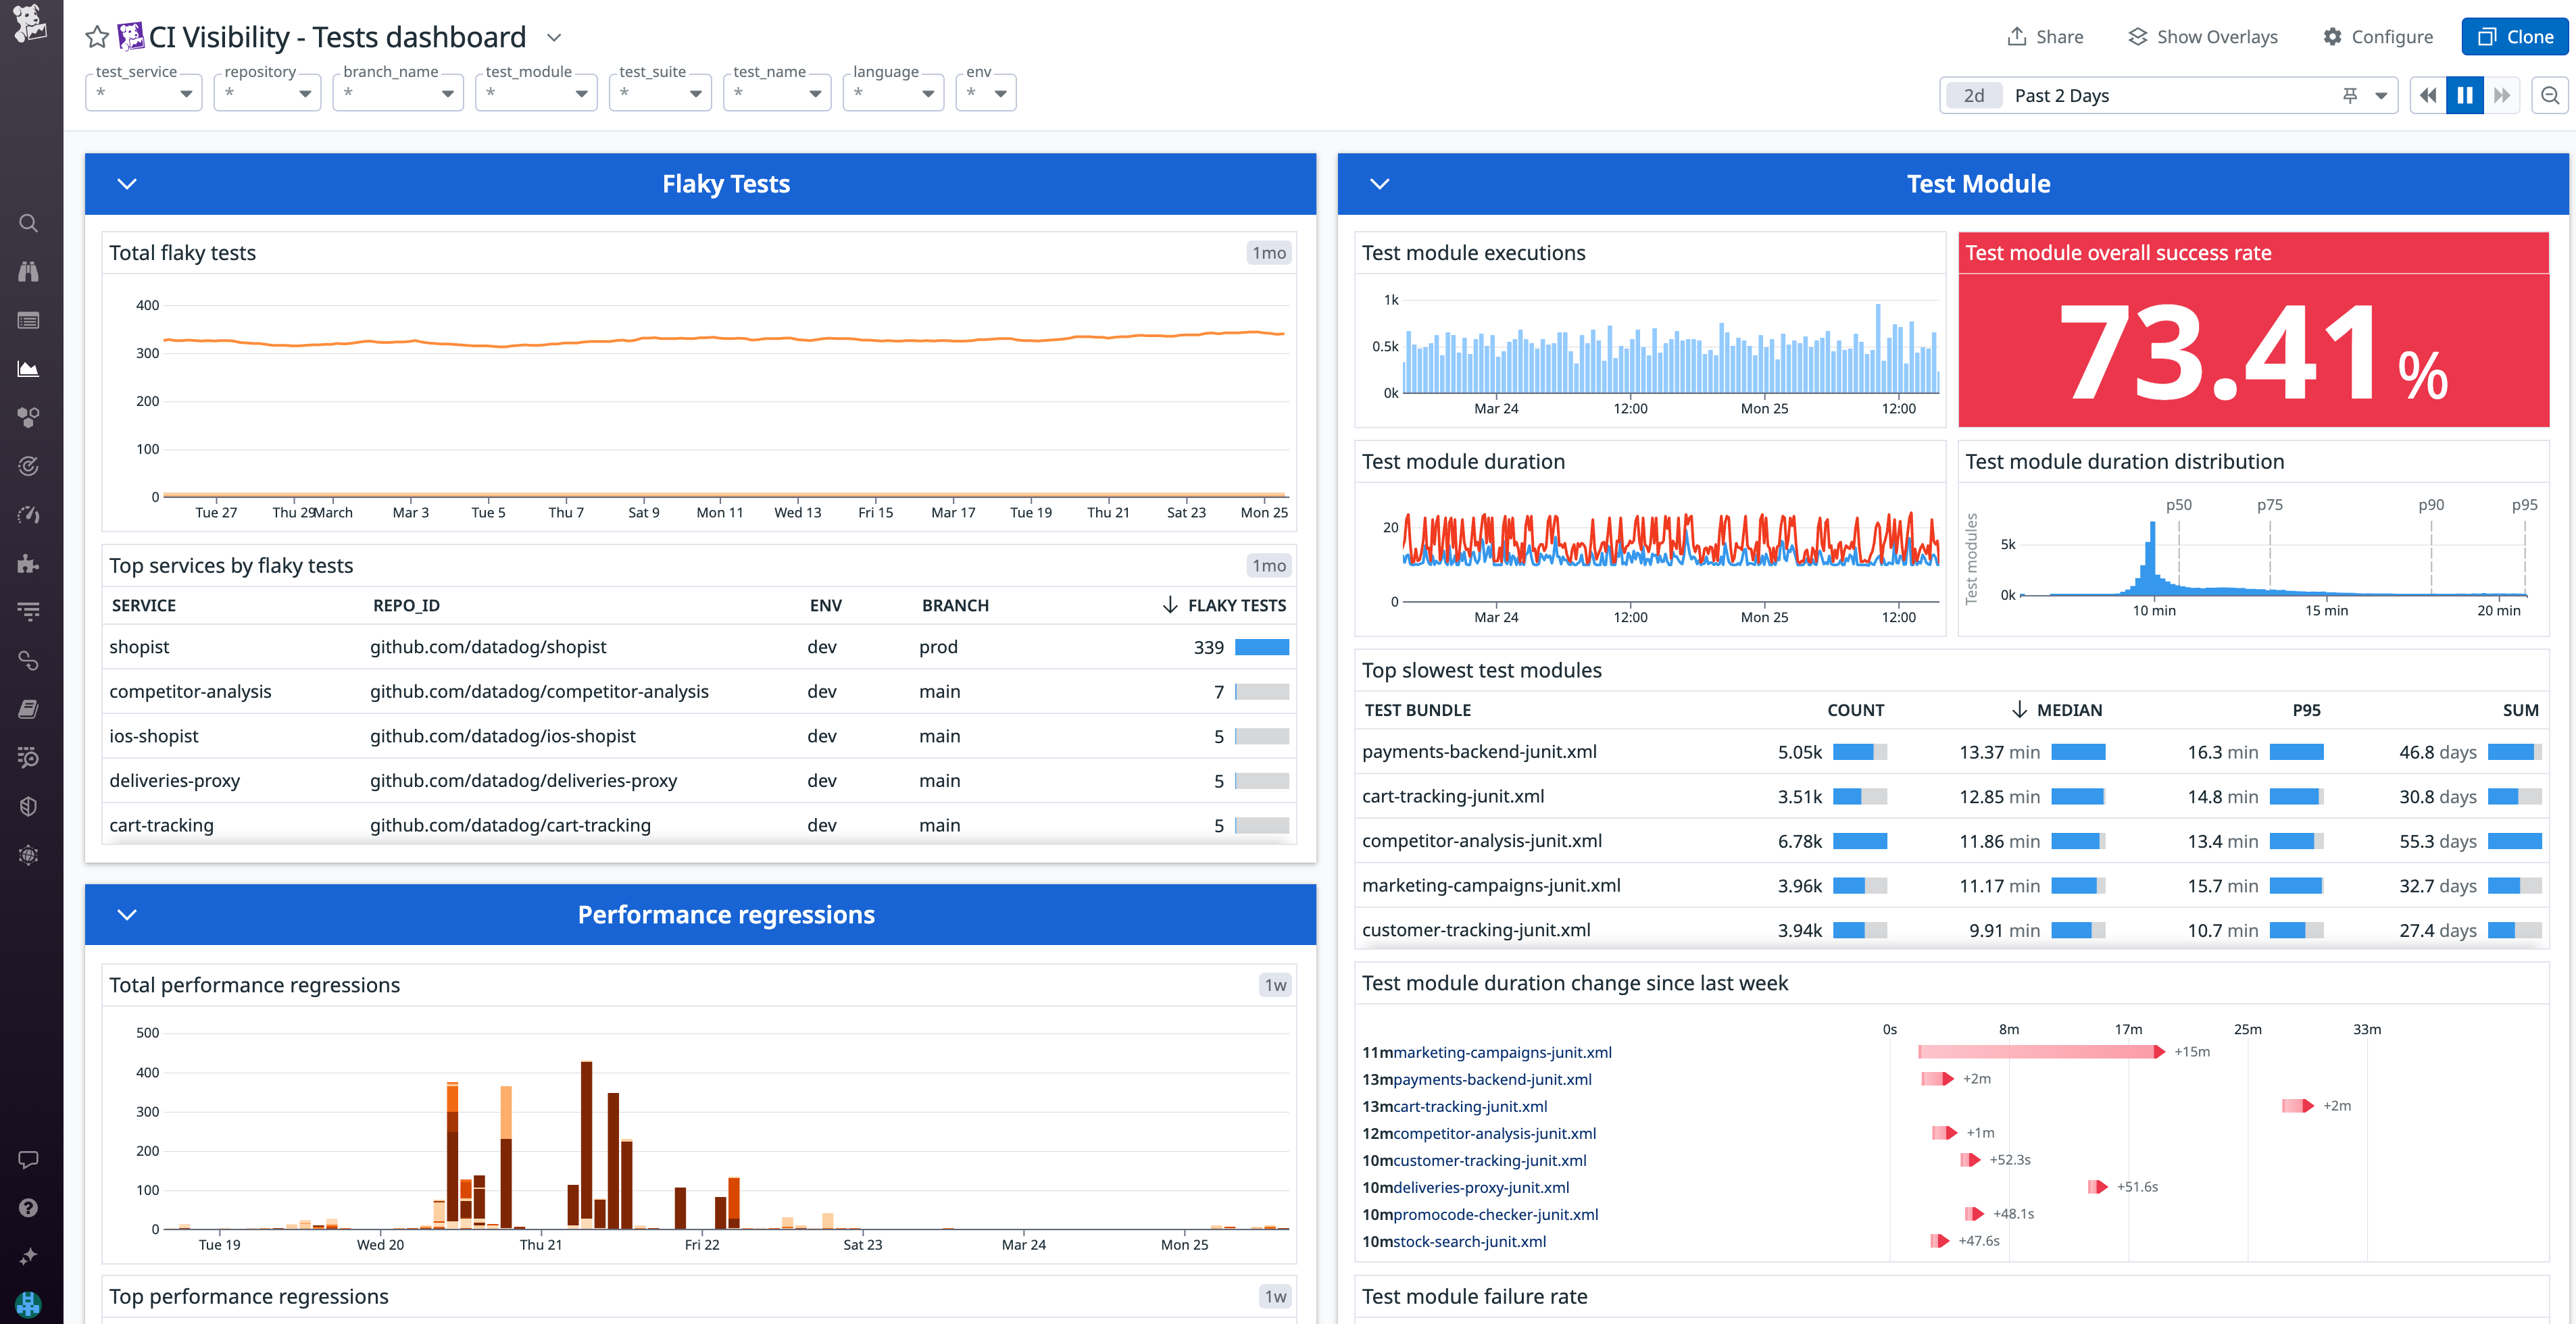The width and height of the screenshot is (2576, 1324).
Task: Open Watchdog binoculars icon in sidebar
Action: point(28,270)
